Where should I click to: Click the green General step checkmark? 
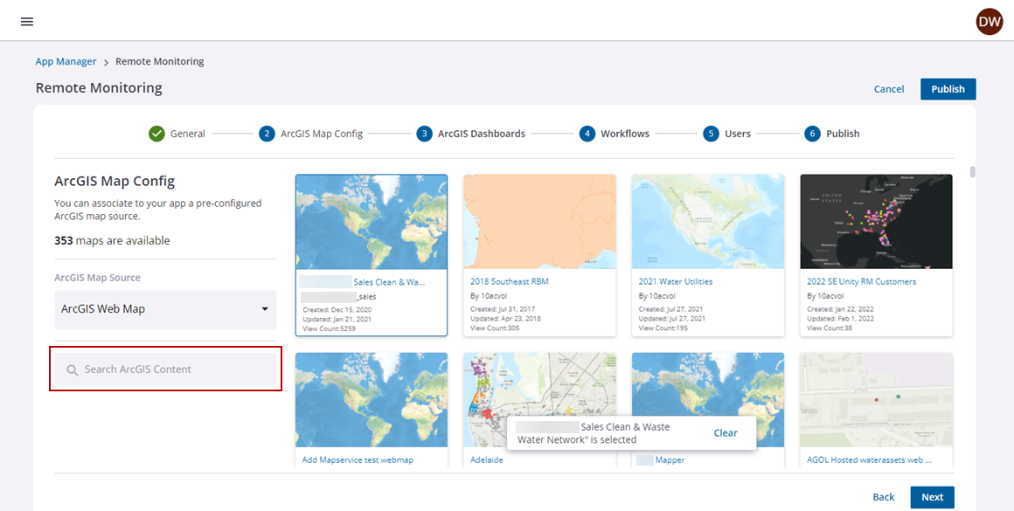pos(156,134)
